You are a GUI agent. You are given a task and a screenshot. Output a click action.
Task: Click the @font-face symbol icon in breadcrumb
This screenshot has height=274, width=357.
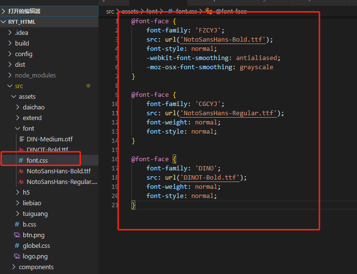pyautogui.click(x=209, y=11)
